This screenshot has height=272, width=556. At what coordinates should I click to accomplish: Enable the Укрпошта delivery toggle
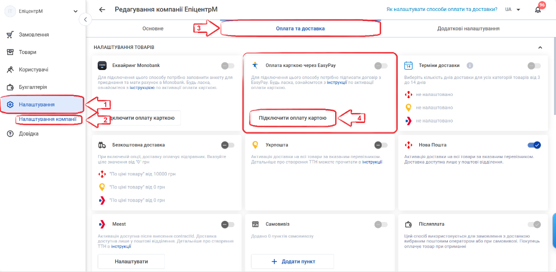(x=381, y=145)
